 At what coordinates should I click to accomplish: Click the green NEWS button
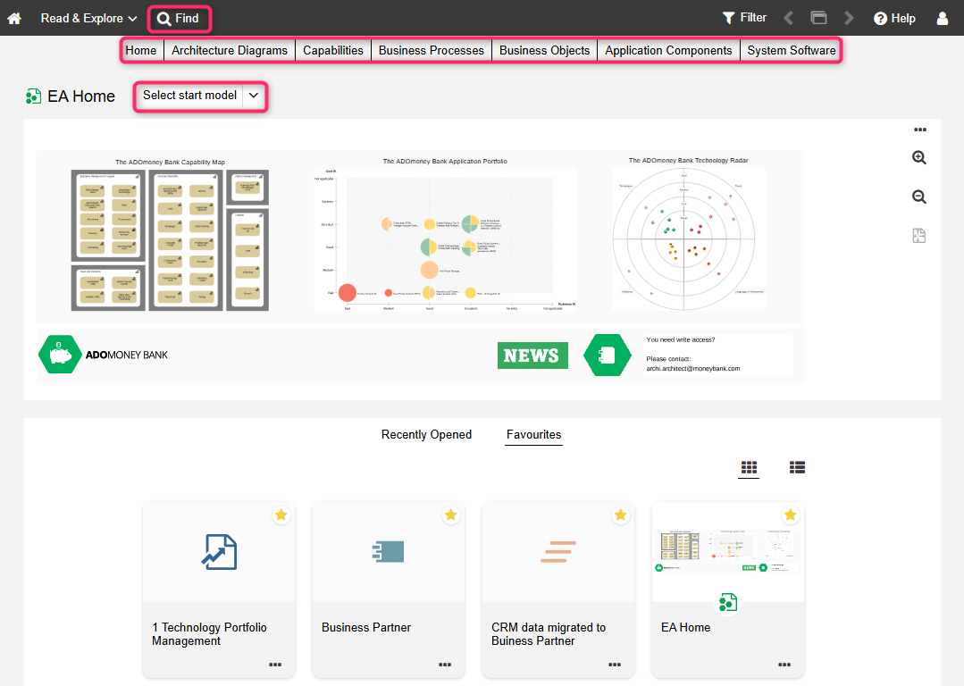(x=532, y=356)
